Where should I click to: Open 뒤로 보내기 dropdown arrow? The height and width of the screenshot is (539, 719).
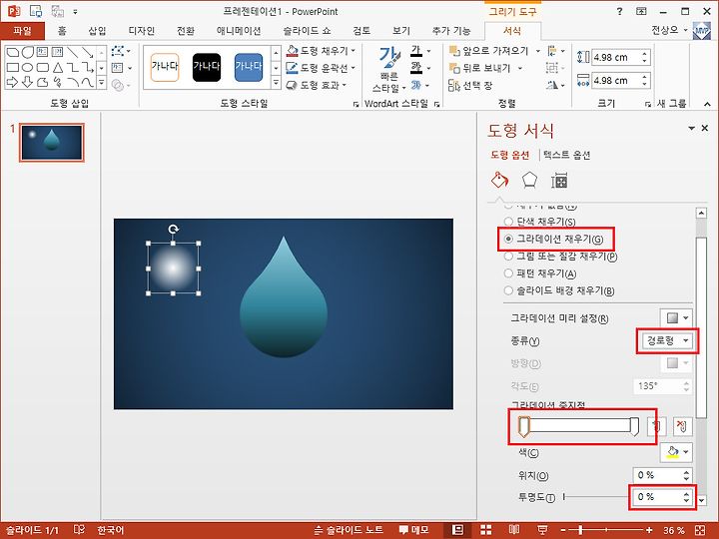(x=520, y=68)
